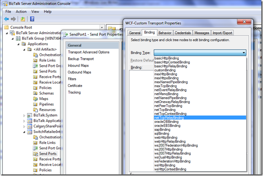Screen dimensions: 263x176
Task: Click the Console Root folder icon
Action: pos(7,27)
